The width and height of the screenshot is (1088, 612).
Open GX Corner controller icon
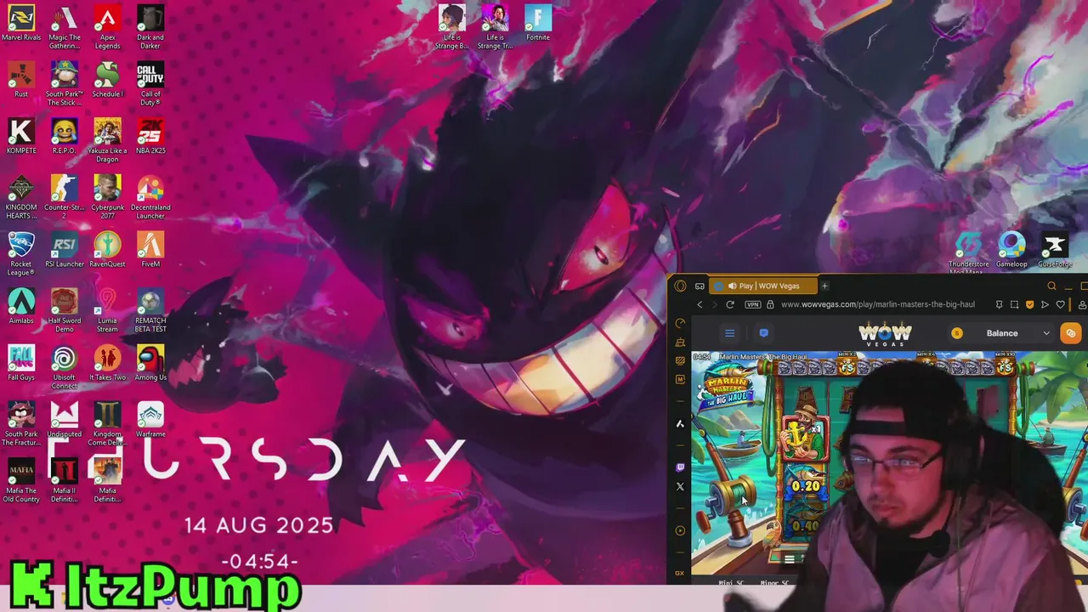700,286
